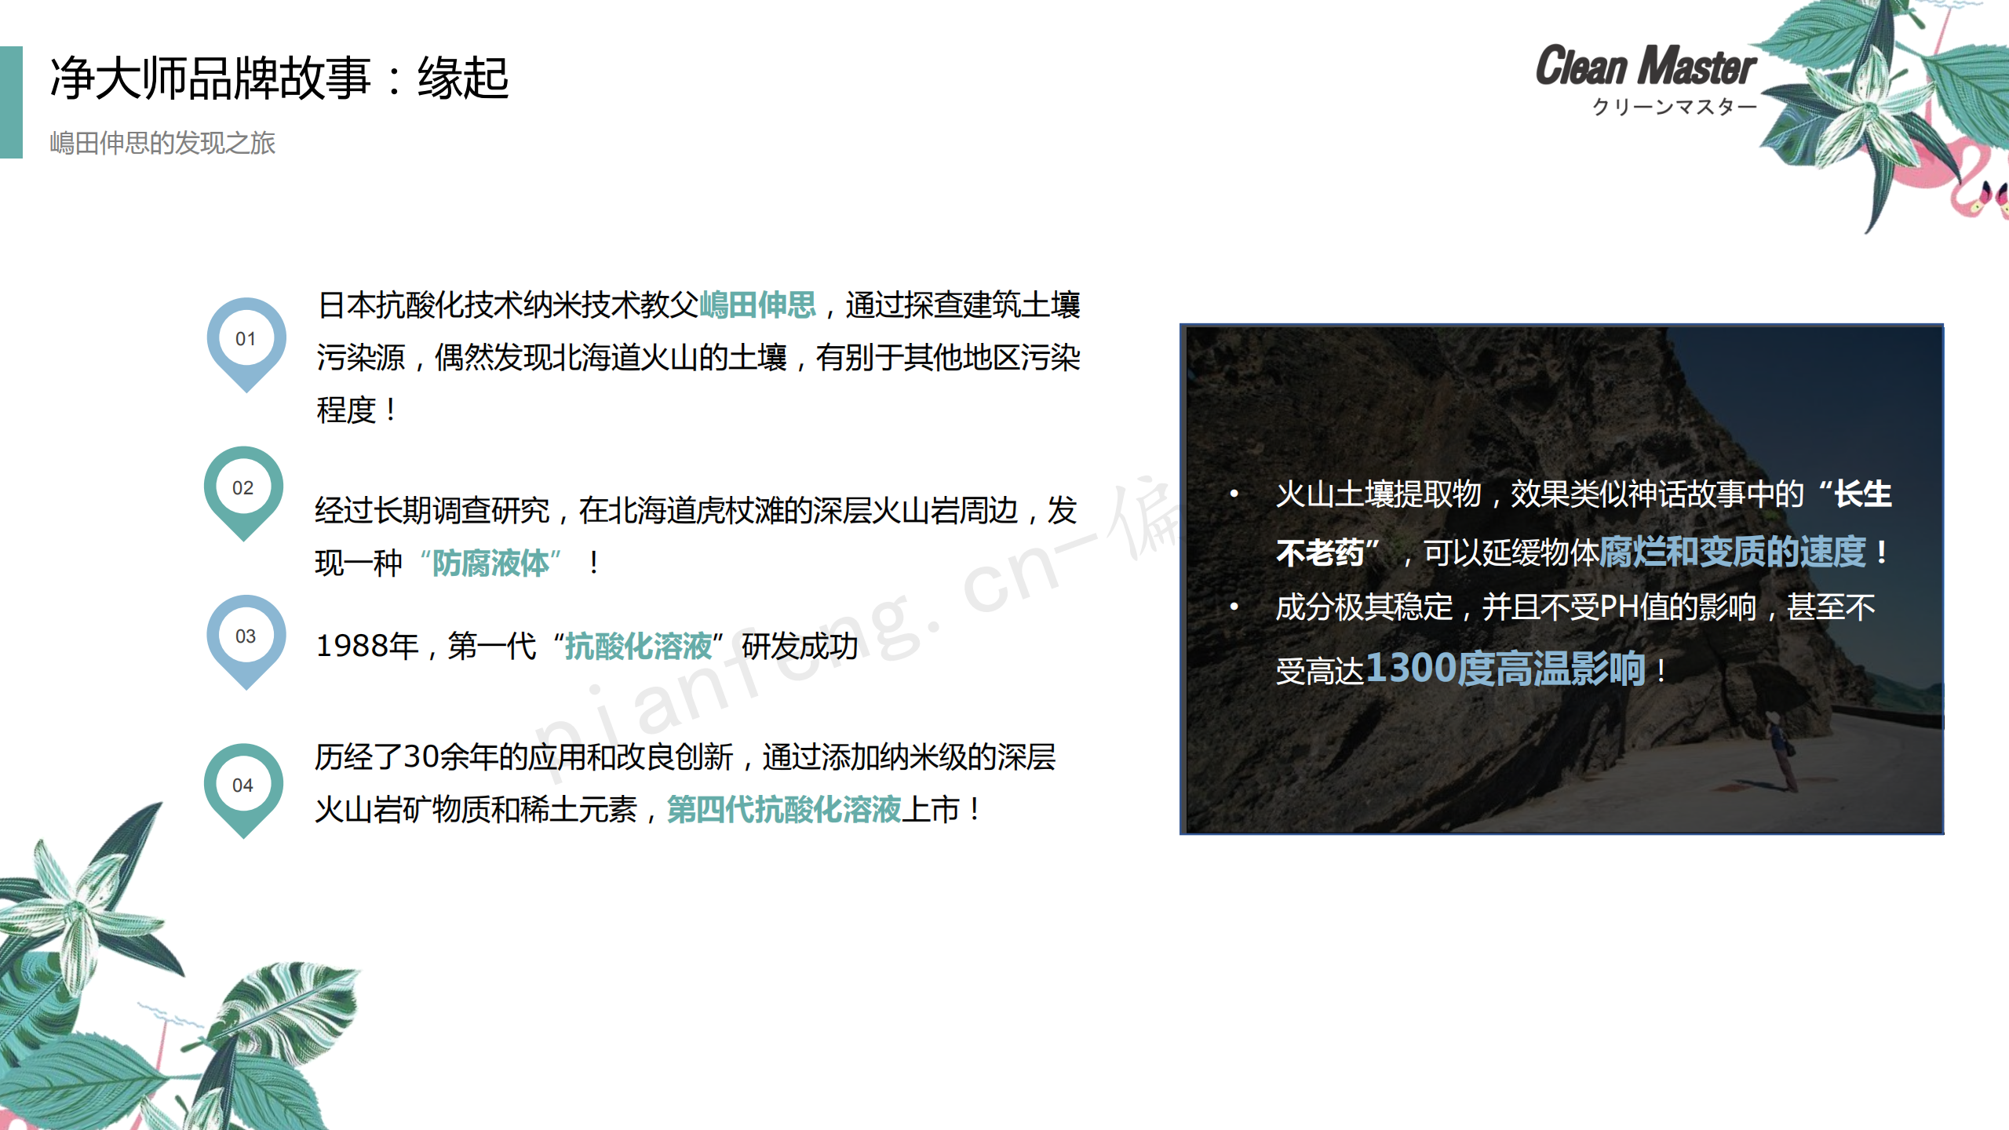Click the text 1988年，第一代
Image resolution: width=2009 pixels, height=1130 pixels.
click(x=426, y=646)
